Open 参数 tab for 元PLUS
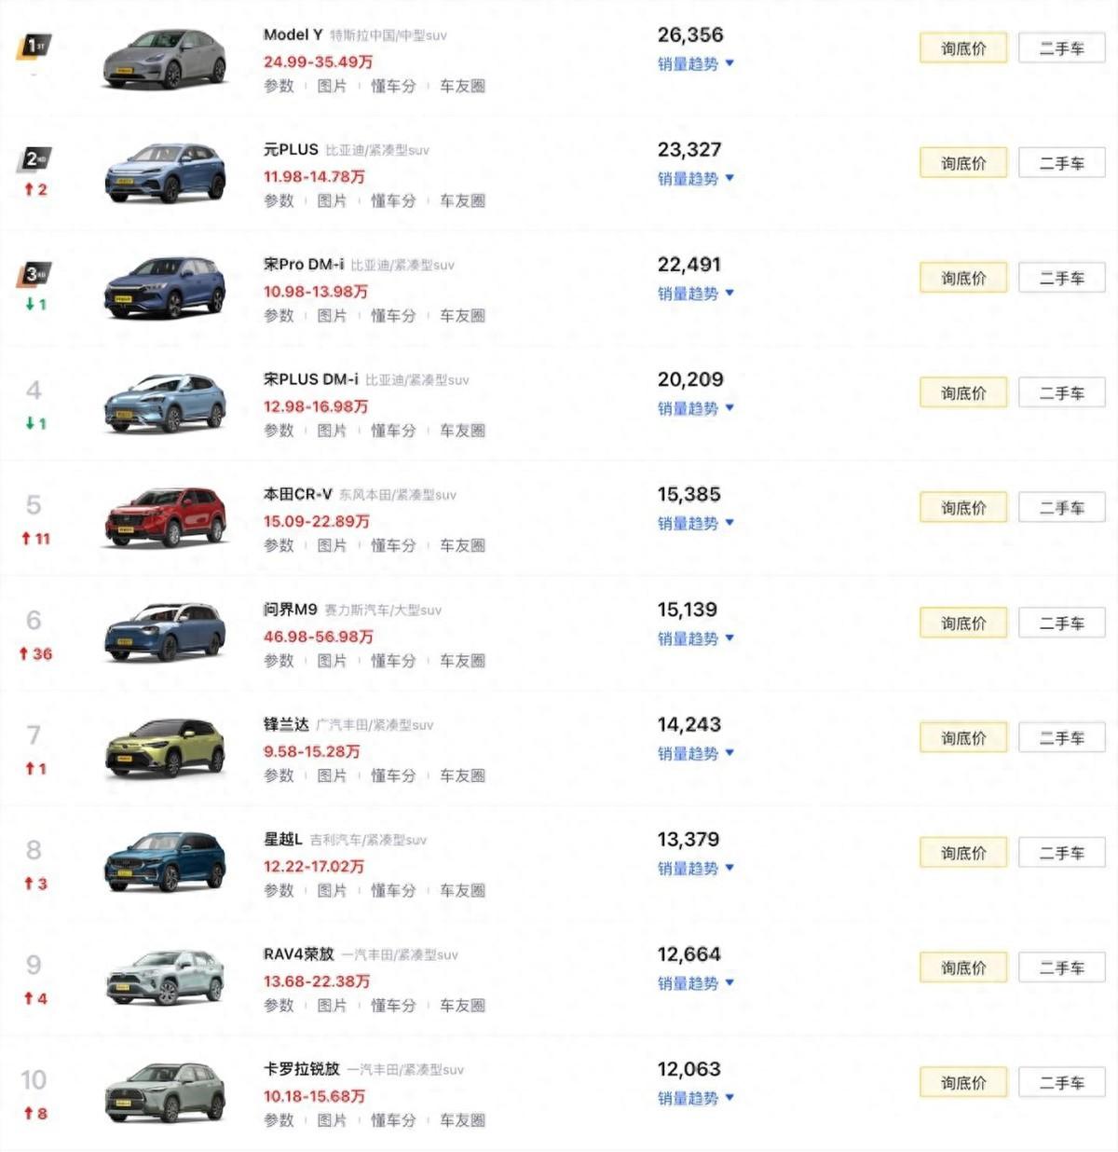Image resolution: width=1118 pixels, height=1152 pixels. point(279,201)
